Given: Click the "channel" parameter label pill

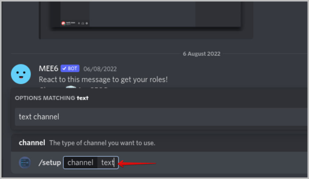Looking at the screenshot, I should click(80, 163).
